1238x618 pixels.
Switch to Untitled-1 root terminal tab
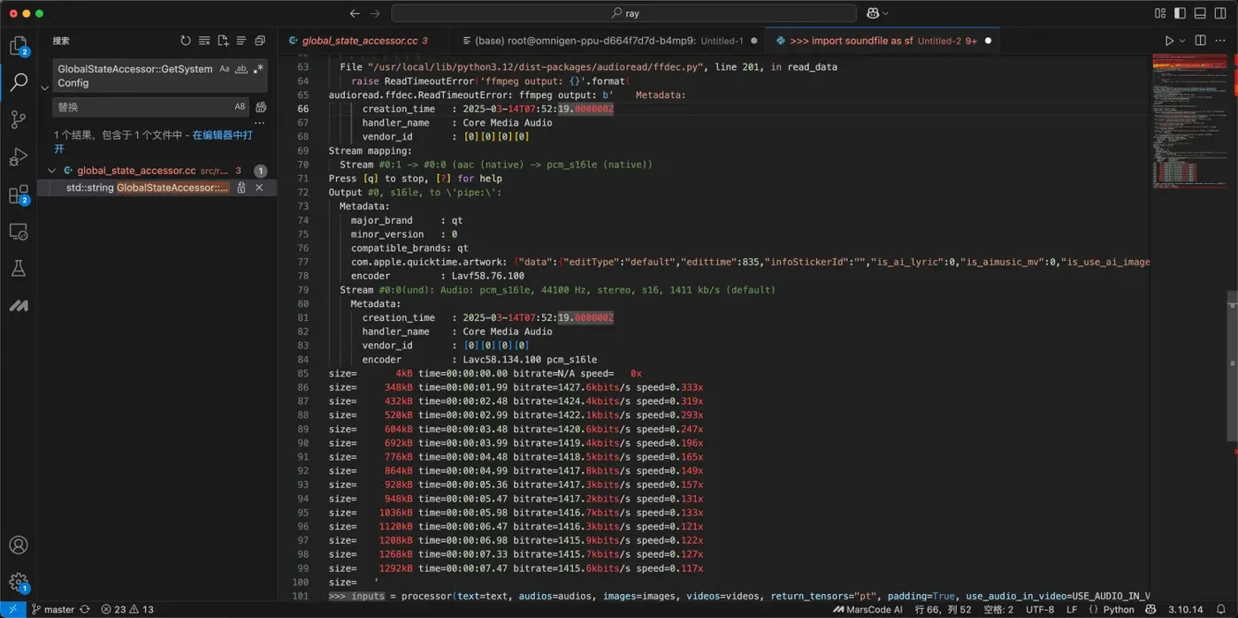click(x=609, y=41)
